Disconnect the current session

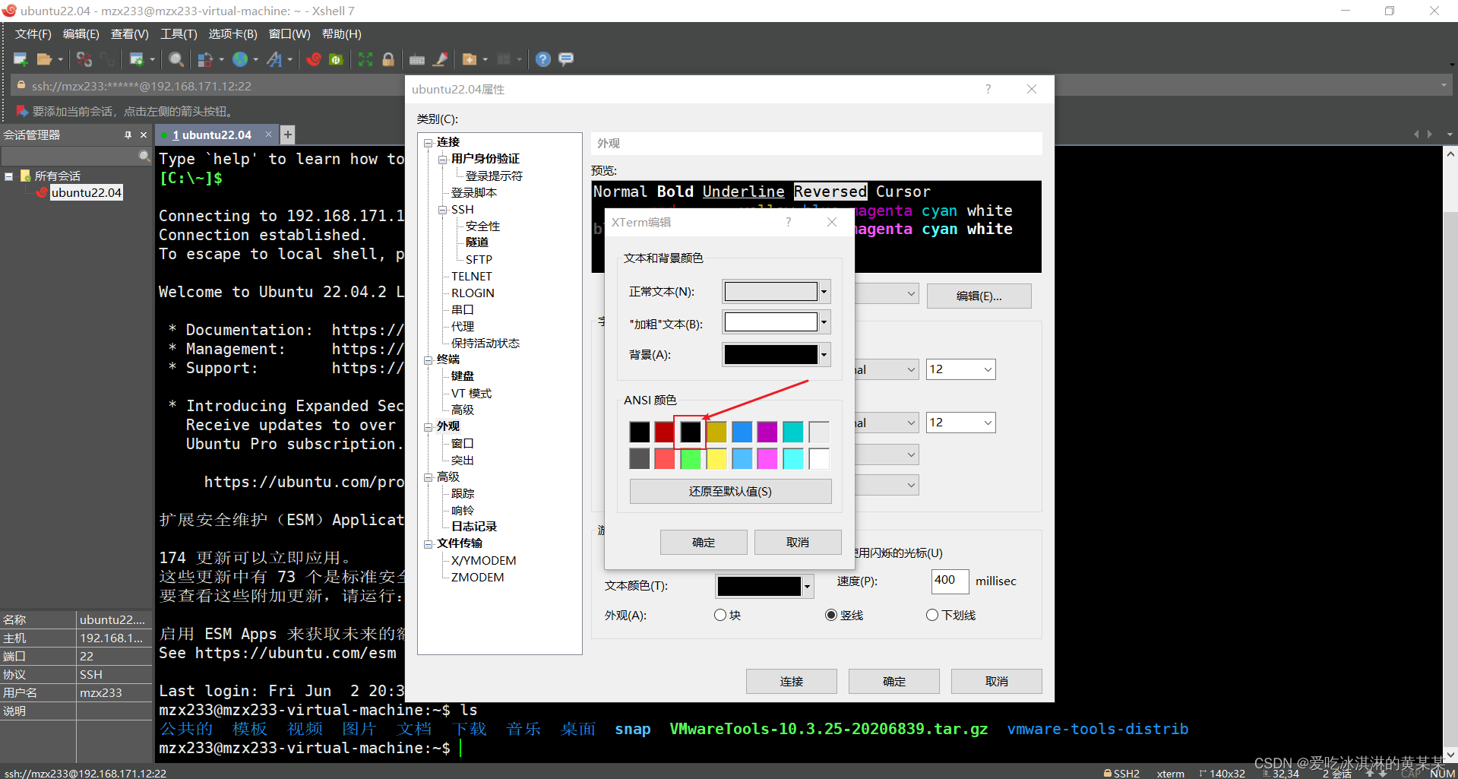[84, 59]
